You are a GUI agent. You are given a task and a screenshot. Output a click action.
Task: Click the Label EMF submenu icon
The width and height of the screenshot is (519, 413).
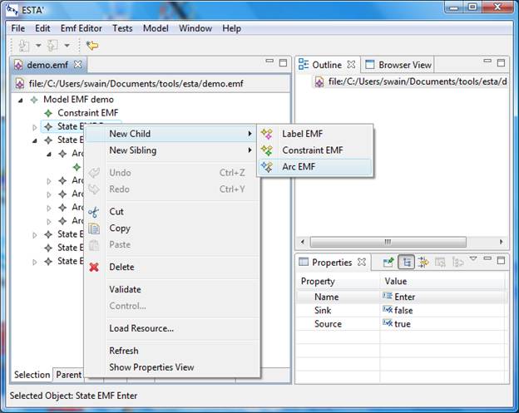point(266,134)
